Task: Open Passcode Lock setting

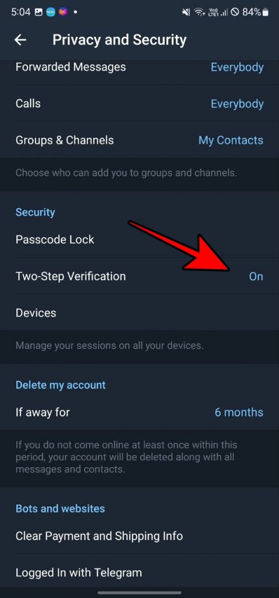Action: click(x=139, y=239)
